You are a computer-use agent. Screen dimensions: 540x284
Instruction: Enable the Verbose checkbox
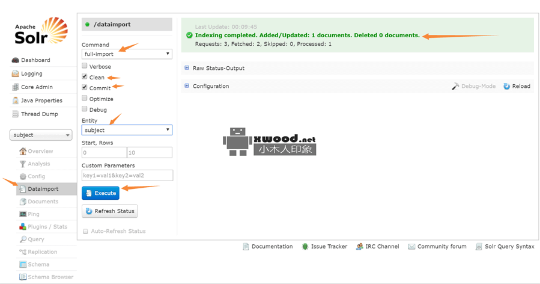coord(84,66)
